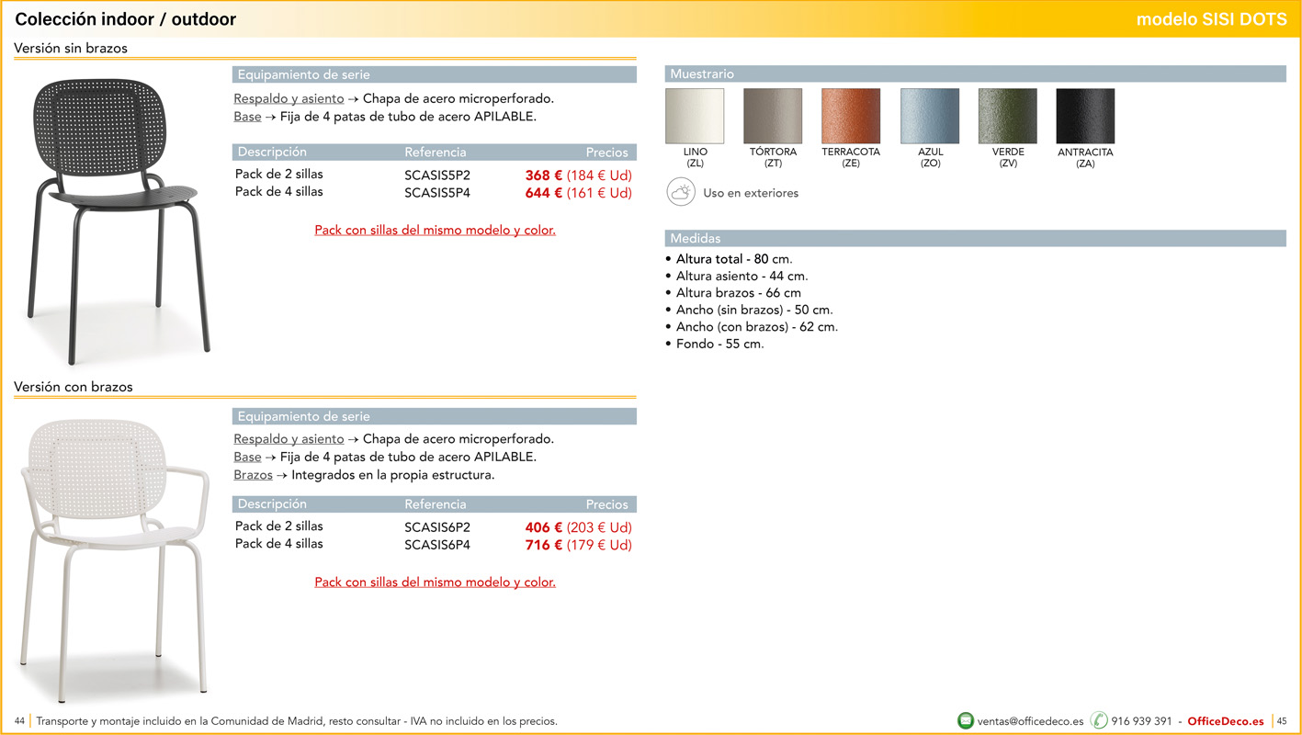Click the outdoor use weather icon
Screen dimensions: 1302x735
point(681,193)
